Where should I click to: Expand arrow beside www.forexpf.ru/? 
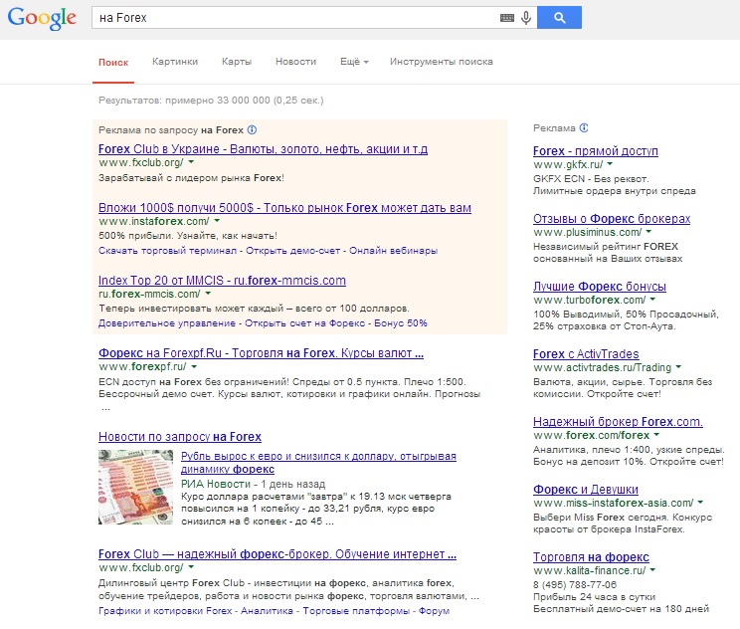pos(194,366)
